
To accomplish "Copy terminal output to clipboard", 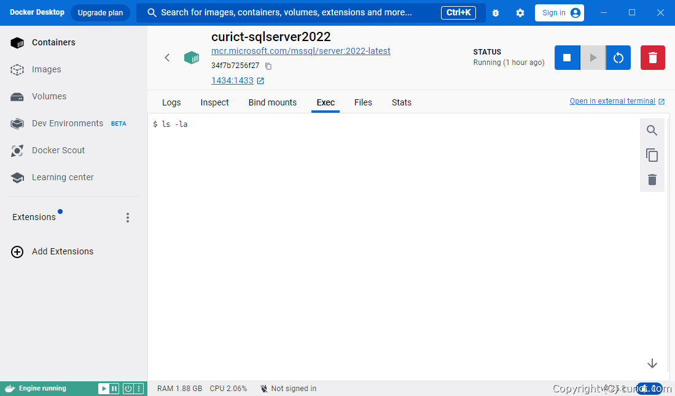I will point(652,155).
